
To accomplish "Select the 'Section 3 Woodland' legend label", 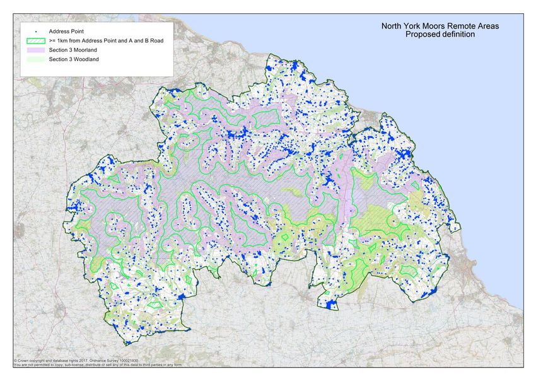I will (x=74, y=59).
